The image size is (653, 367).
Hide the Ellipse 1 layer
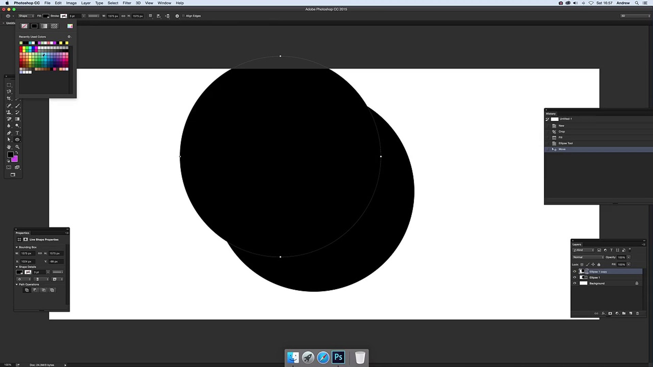[575, 277]
